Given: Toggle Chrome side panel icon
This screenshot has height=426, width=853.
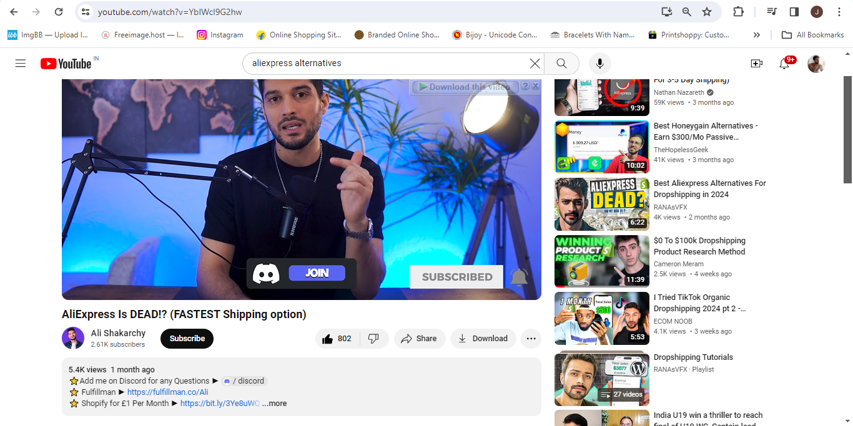Looking at the screenshot, I should pos(794,12).
